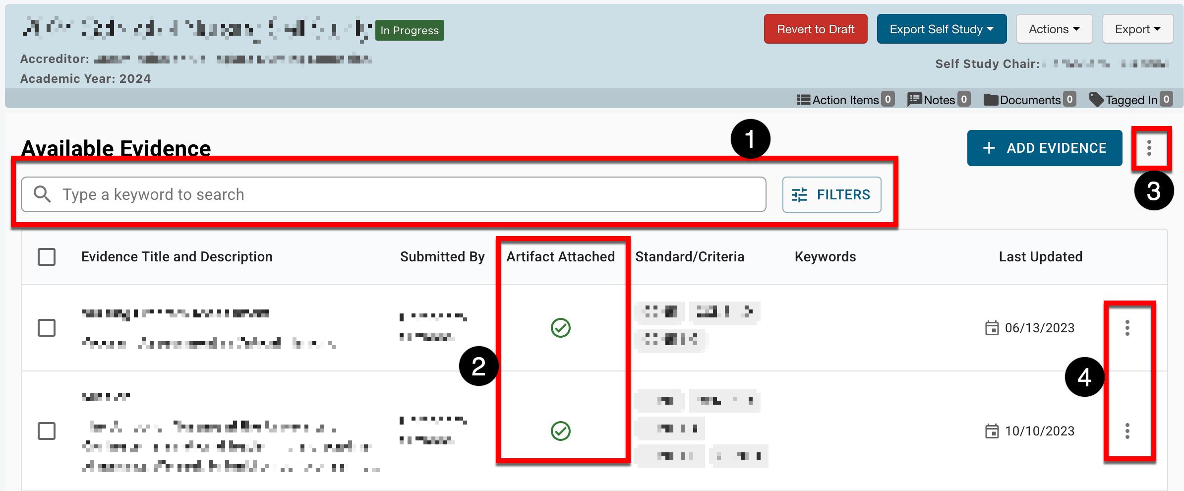
Task: Click the Documents folder icon
Action: point(991,100)
